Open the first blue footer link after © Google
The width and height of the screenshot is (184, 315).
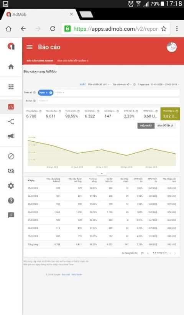[x=66, y=274]
